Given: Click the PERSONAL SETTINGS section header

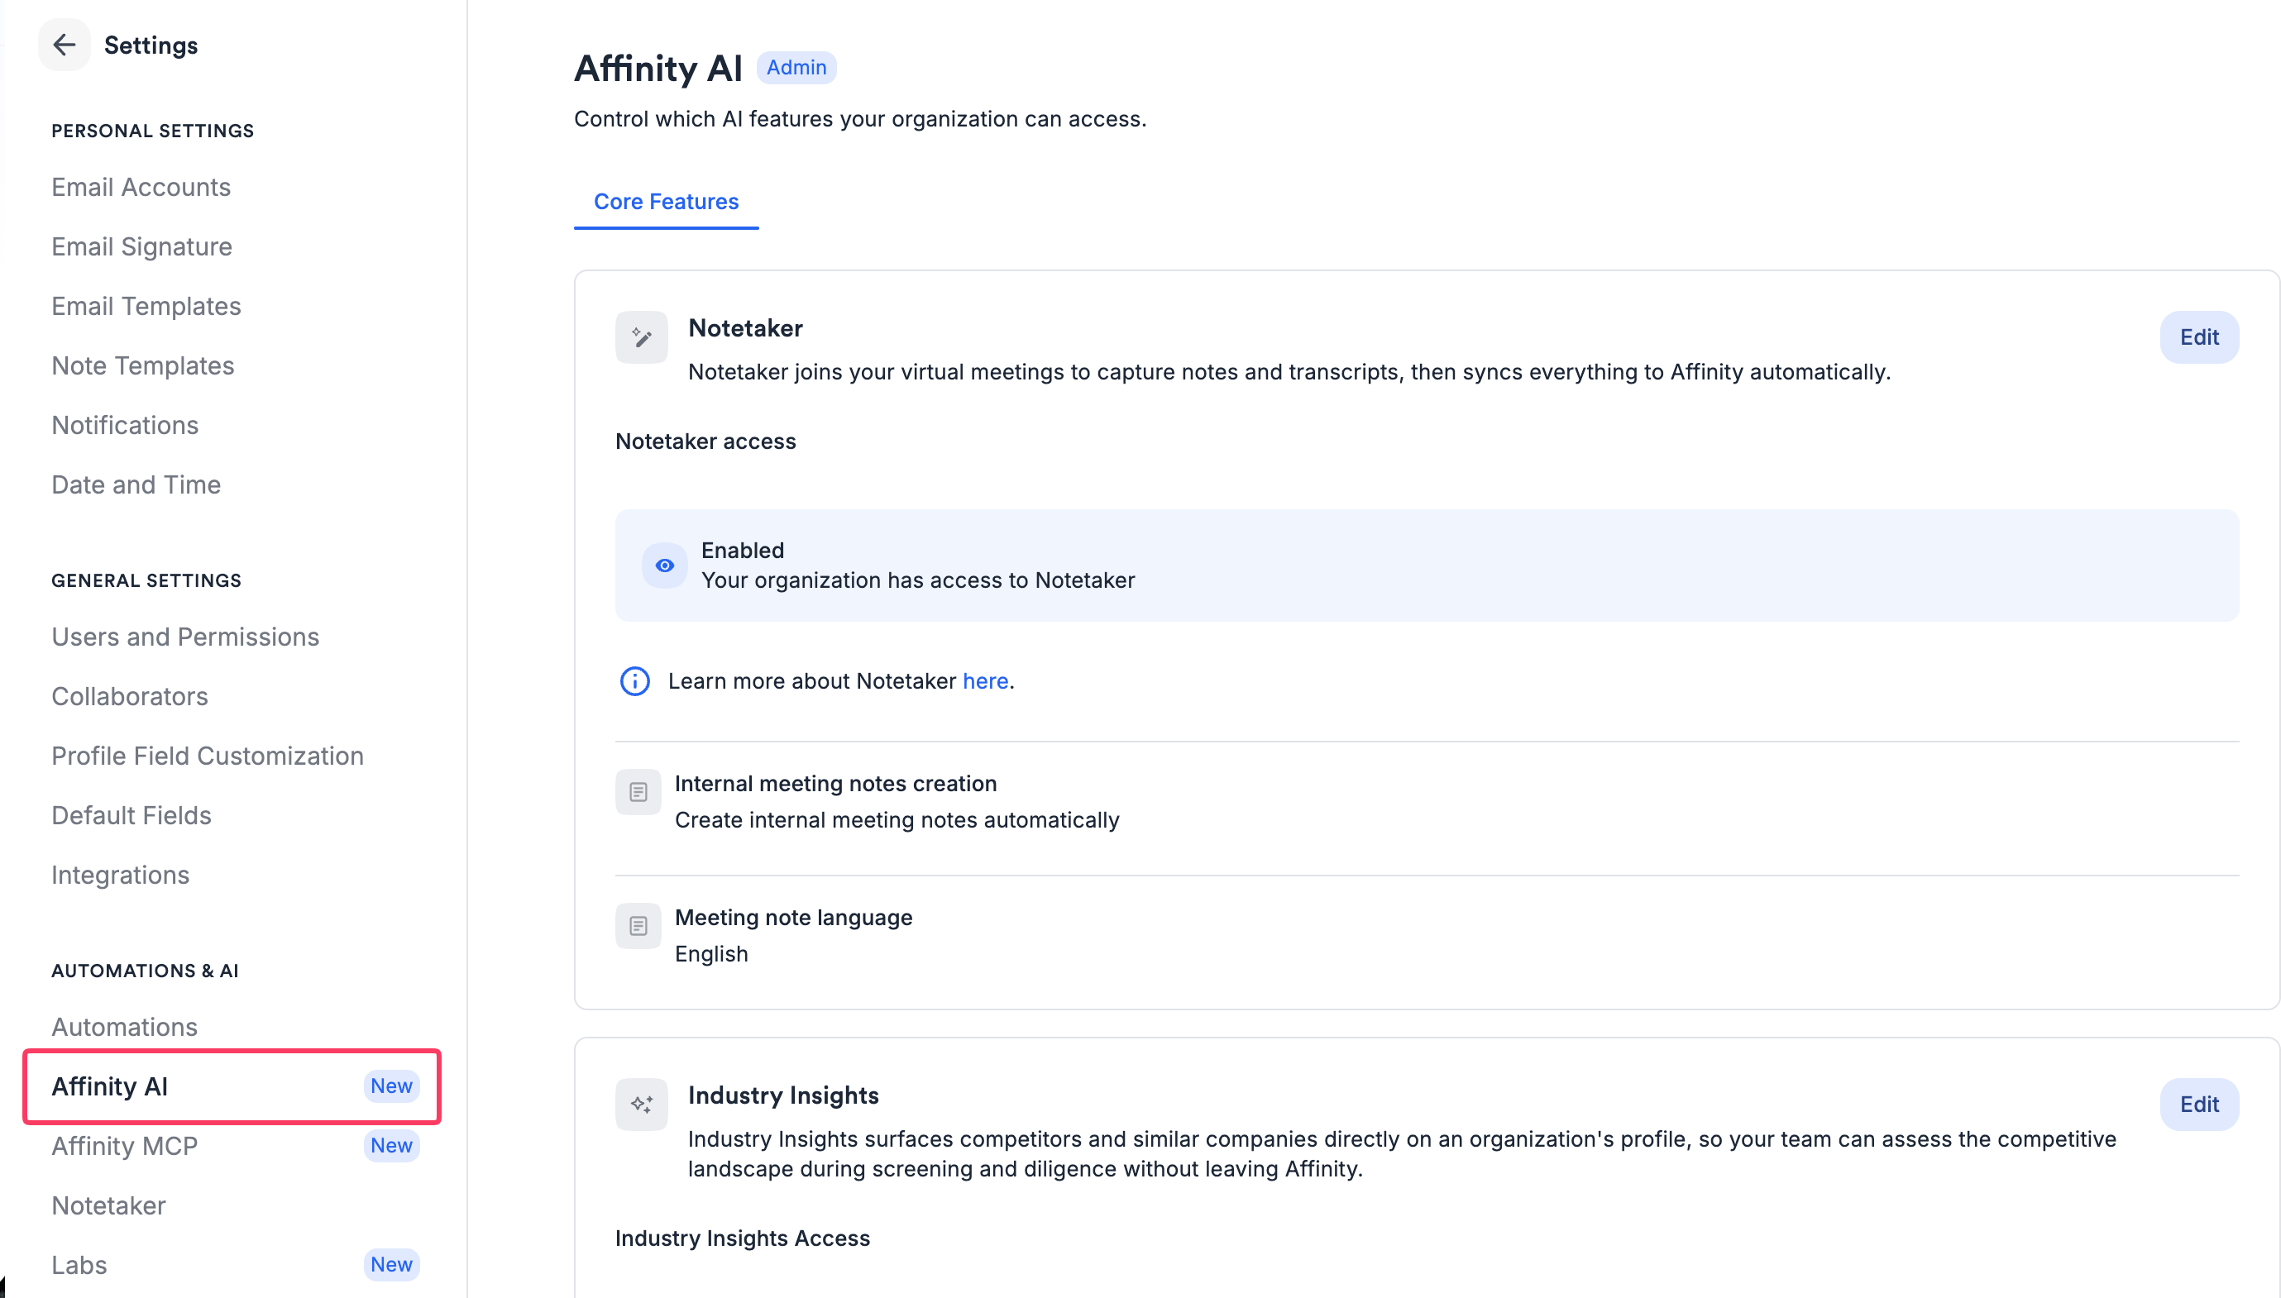Looking at the screenshot, I should click(x=152, y=131).
